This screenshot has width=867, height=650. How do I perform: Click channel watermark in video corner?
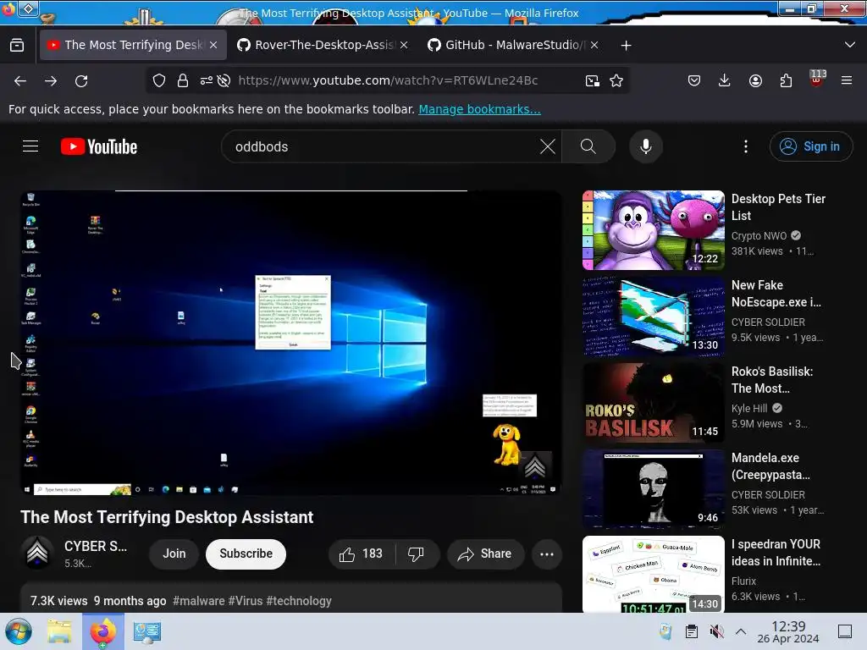[535, 466]
